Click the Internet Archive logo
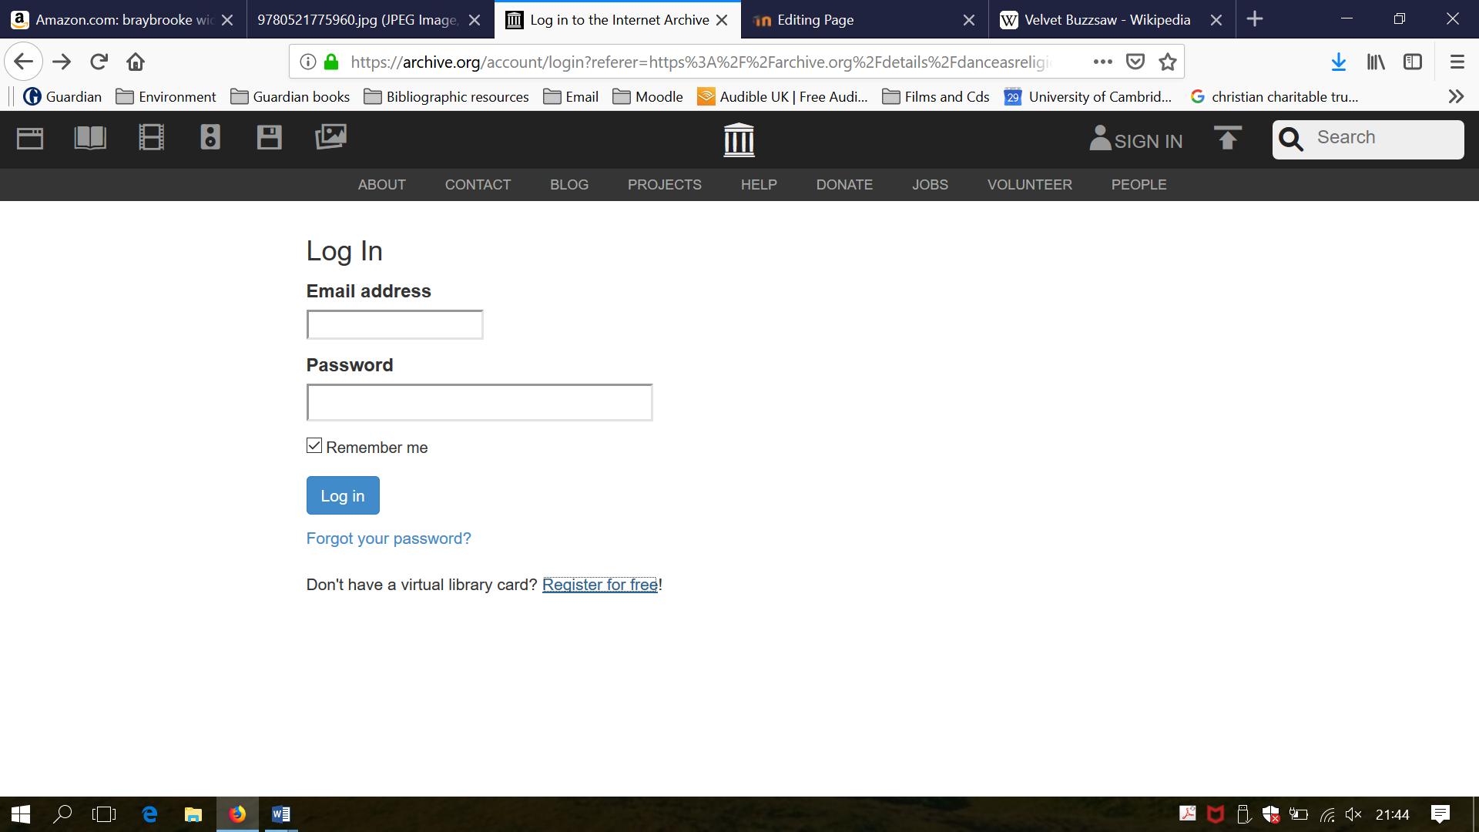This screenshot has width=1479, height=832. pyautogui.click(x=739, y=139)
